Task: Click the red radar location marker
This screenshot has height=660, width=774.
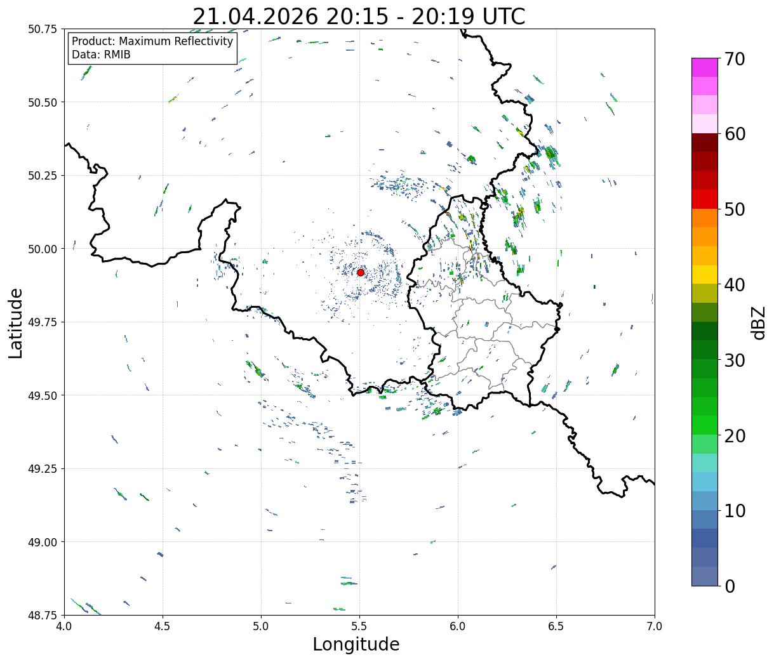Action: click(361, 272)
